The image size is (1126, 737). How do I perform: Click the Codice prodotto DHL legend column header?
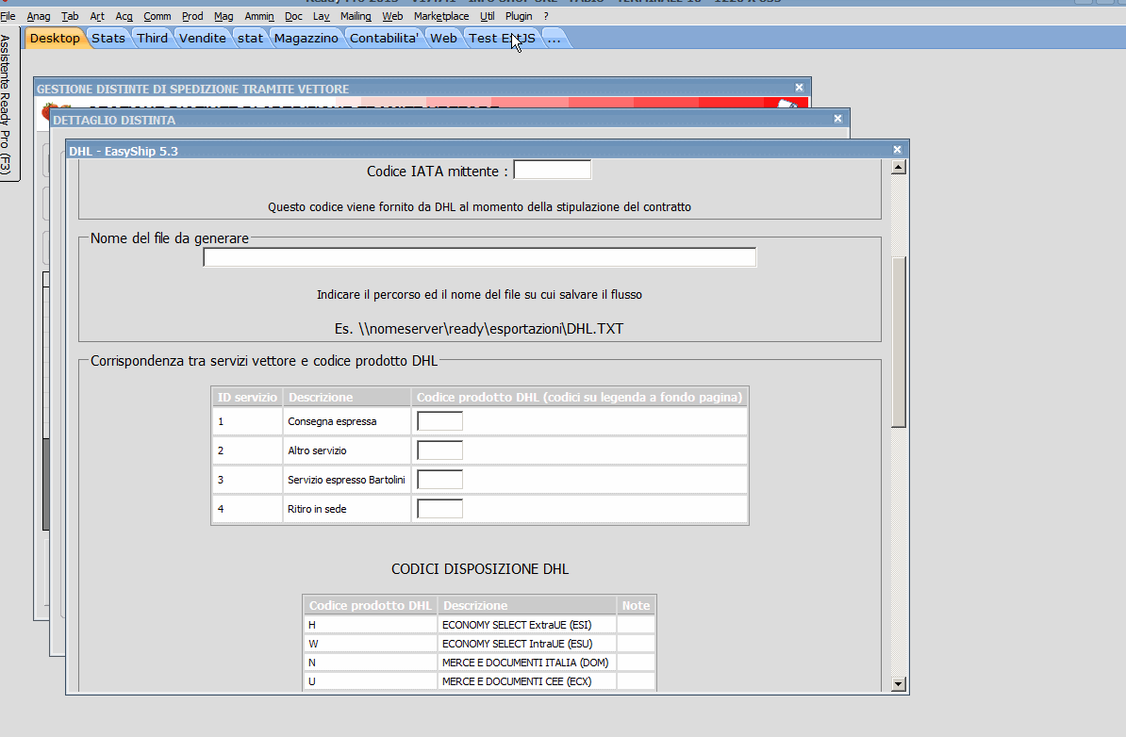tap(371, 605)
